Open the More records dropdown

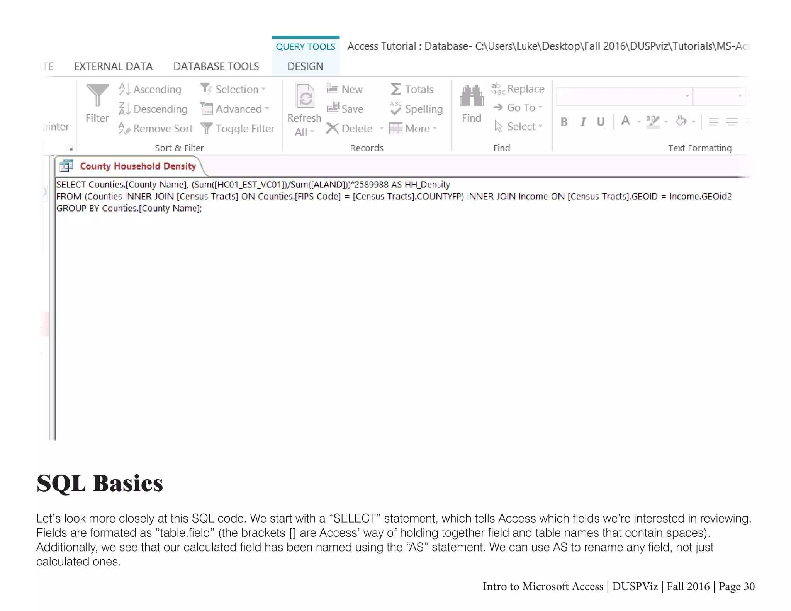point(413,129)
